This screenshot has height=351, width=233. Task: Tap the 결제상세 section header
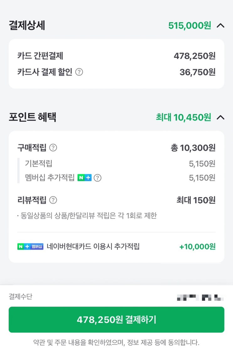[x=27, y=26]
